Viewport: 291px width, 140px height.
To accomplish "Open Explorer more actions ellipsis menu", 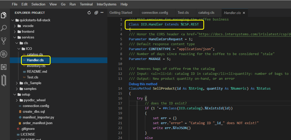I will coord(102,13).
